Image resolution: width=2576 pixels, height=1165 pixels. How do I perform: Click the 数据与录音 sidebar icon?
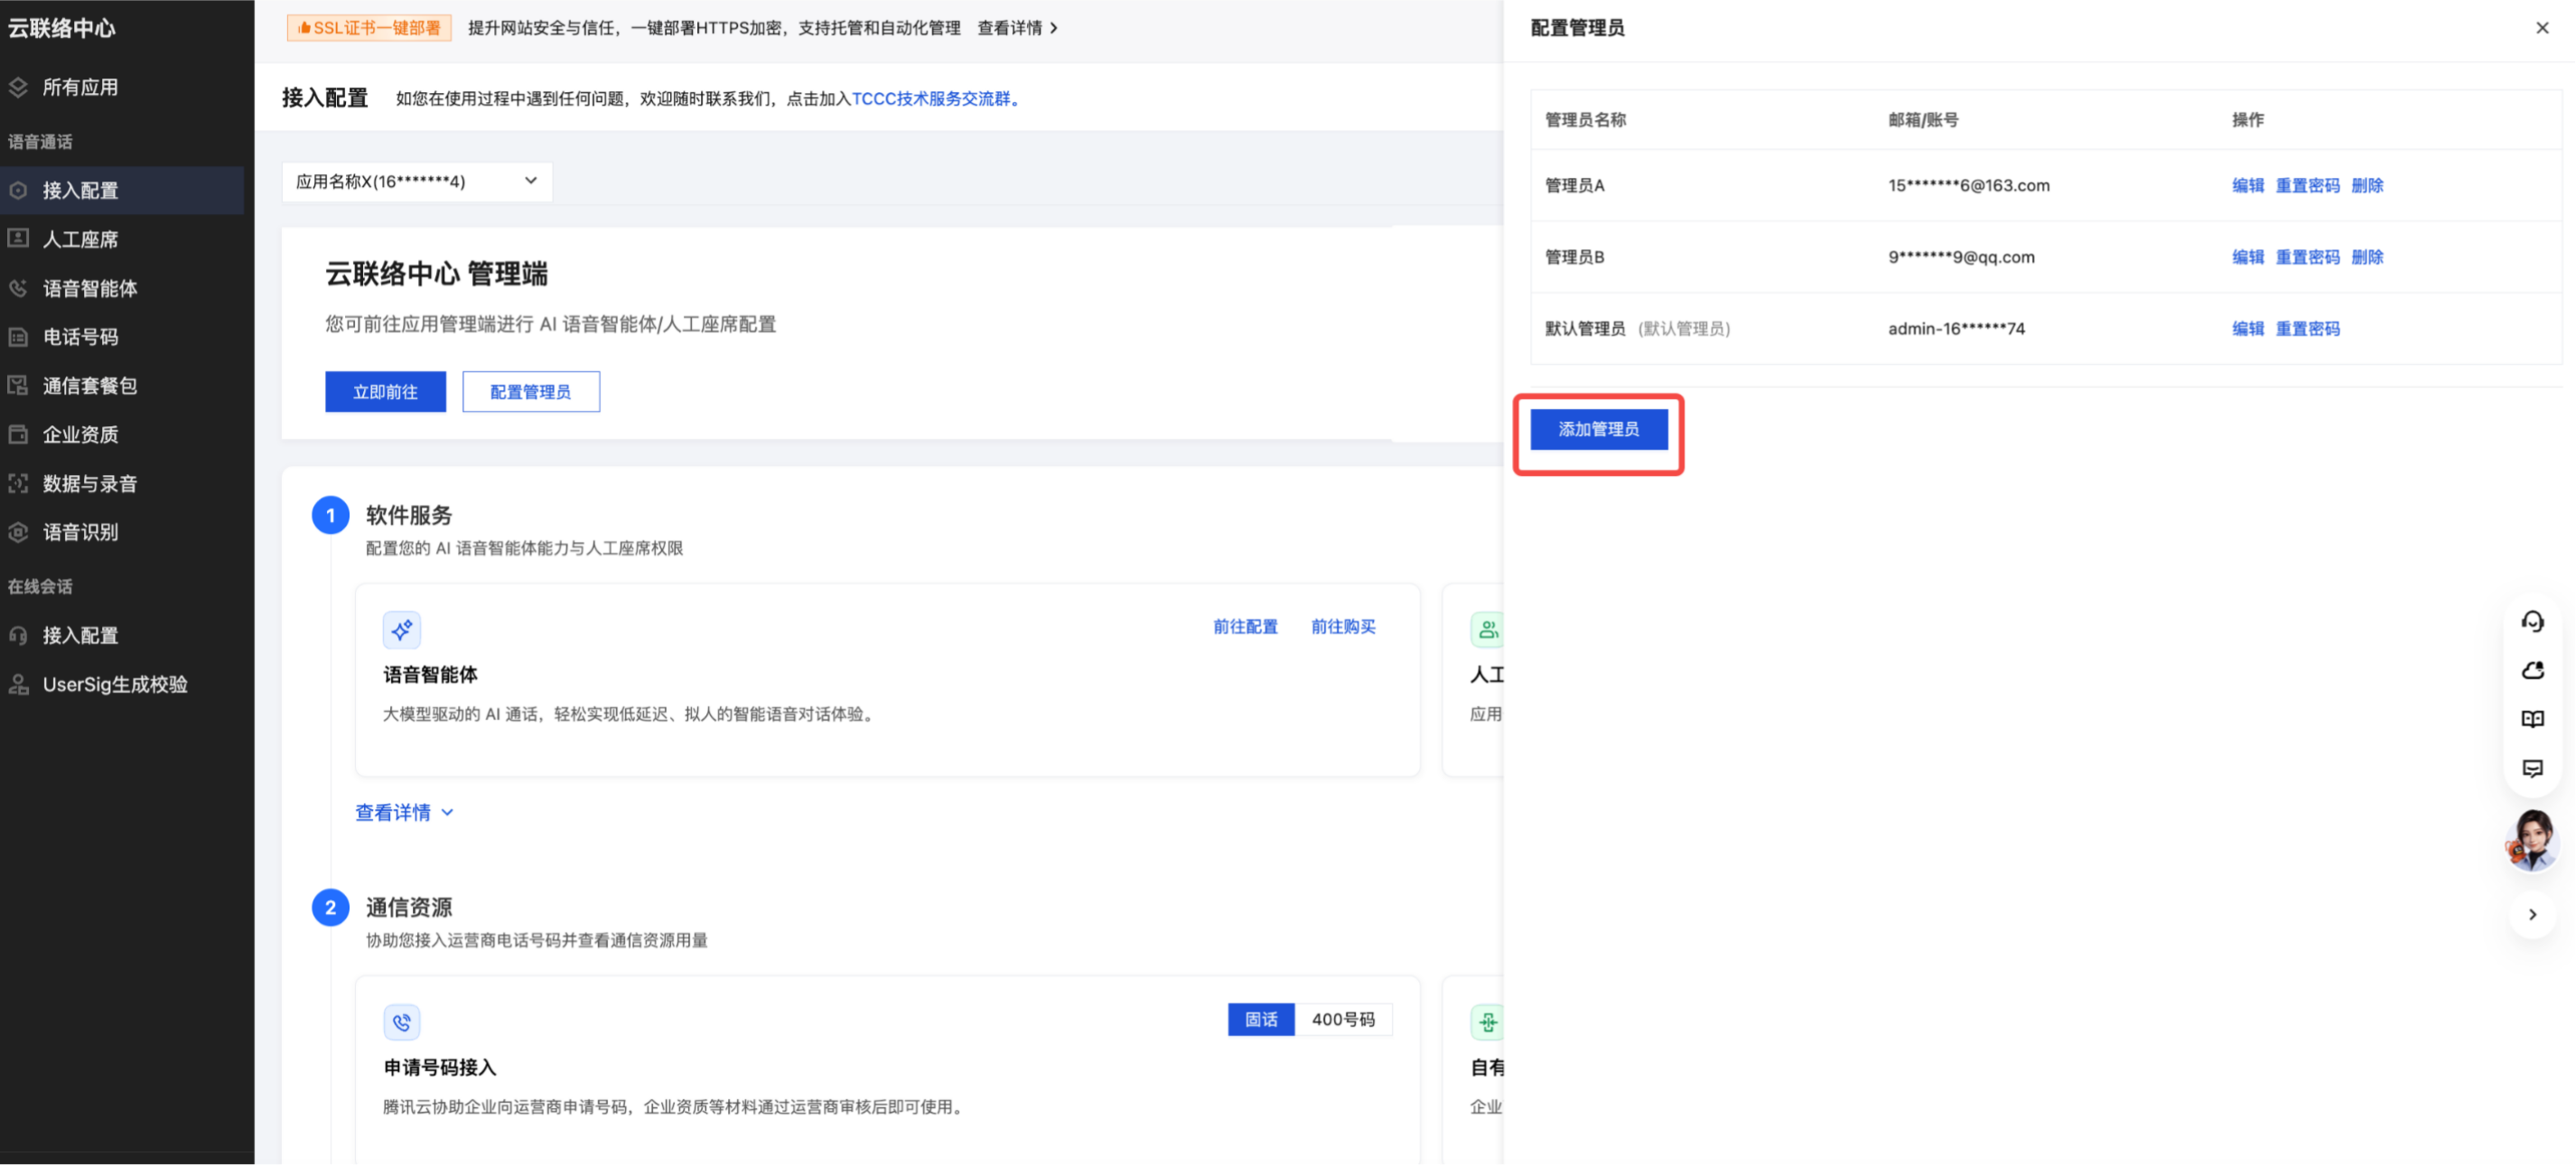tap(18, 483)
